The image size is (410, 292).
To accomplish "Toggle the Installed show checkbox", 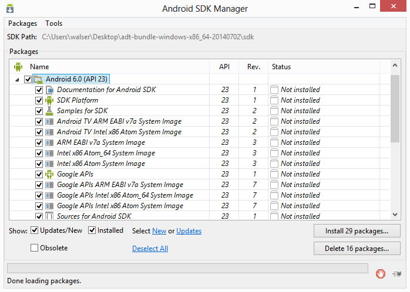I will click(92, 230).
